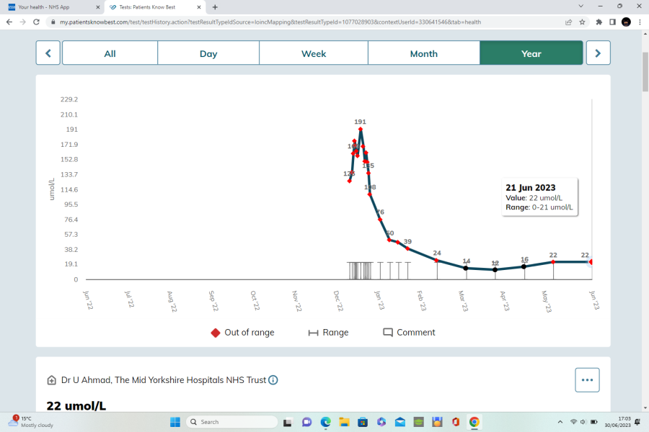Open the three-dots options menu
649x432 pixels.
click(x=587, y=379)
